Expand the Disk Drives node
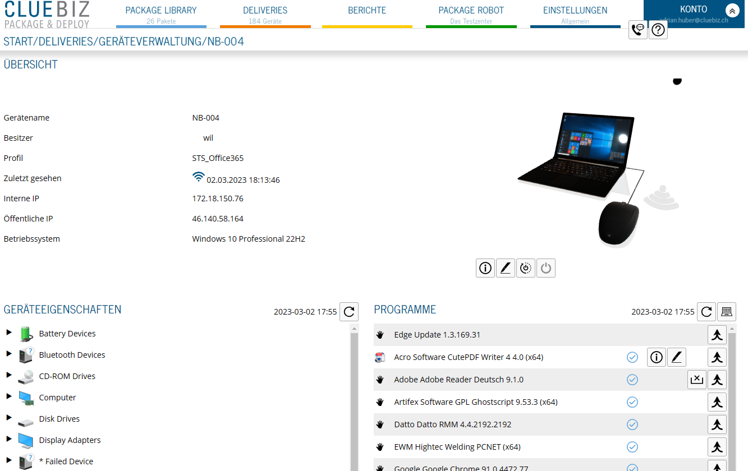Viewport: 748px width, 471px height. 9,418
